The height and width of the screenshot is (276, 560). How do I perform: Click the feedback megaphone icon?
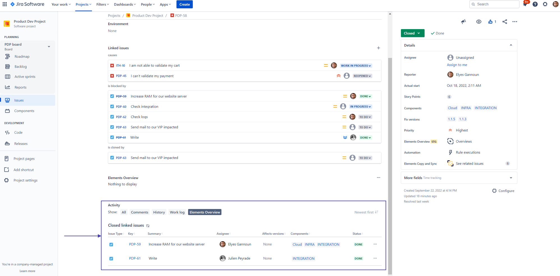[463, 22]
